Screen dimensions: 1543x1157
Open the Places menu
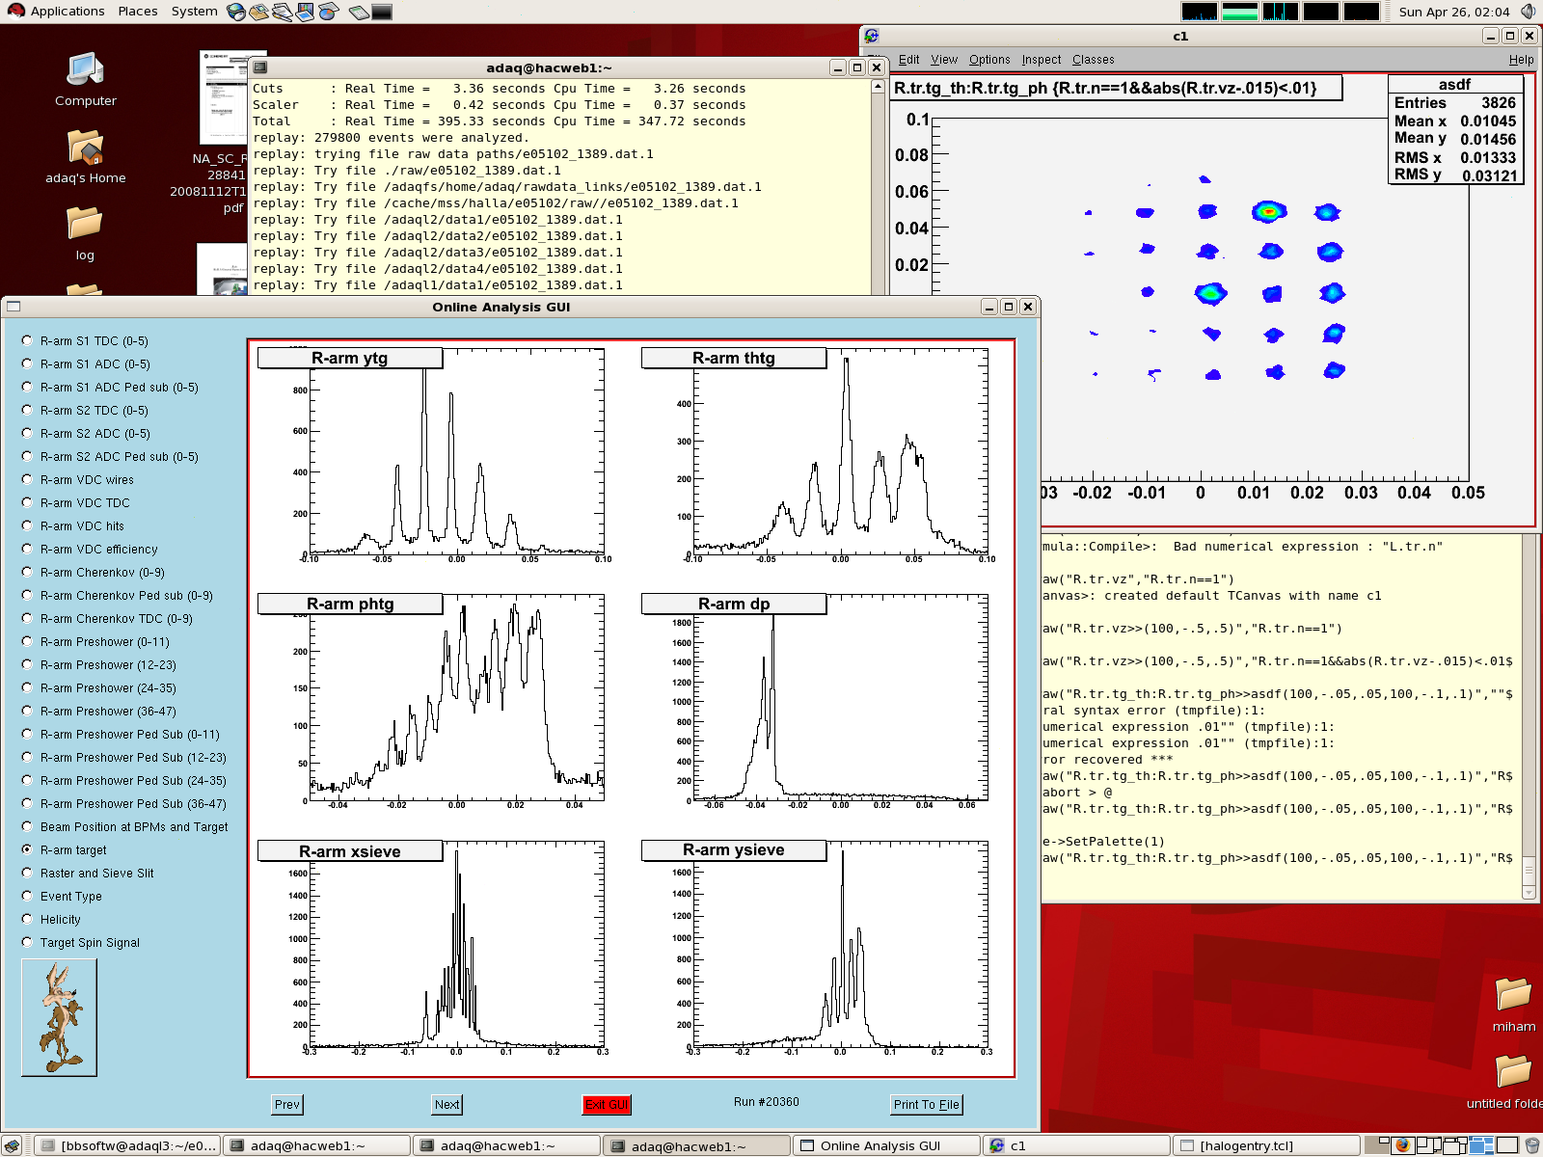(138, 12)
